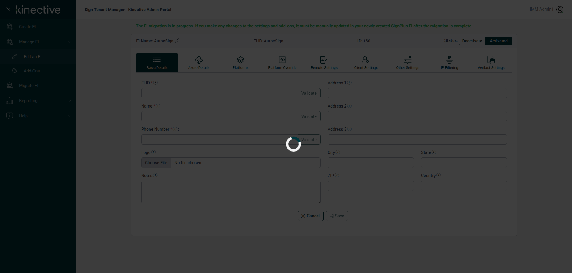Click the Edit an FI pencil icon
Image resolution: width=572 pixels, height=273 pixels.
[14, 56]
